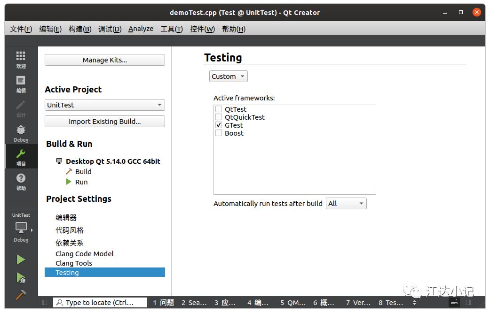
Task: Open the Clang Code Model settings
Action: tap(84, 254)
